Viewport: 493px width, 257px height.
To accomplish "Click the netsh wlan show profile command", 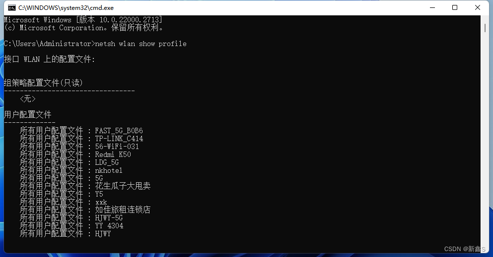I will (x=141, y=44).
